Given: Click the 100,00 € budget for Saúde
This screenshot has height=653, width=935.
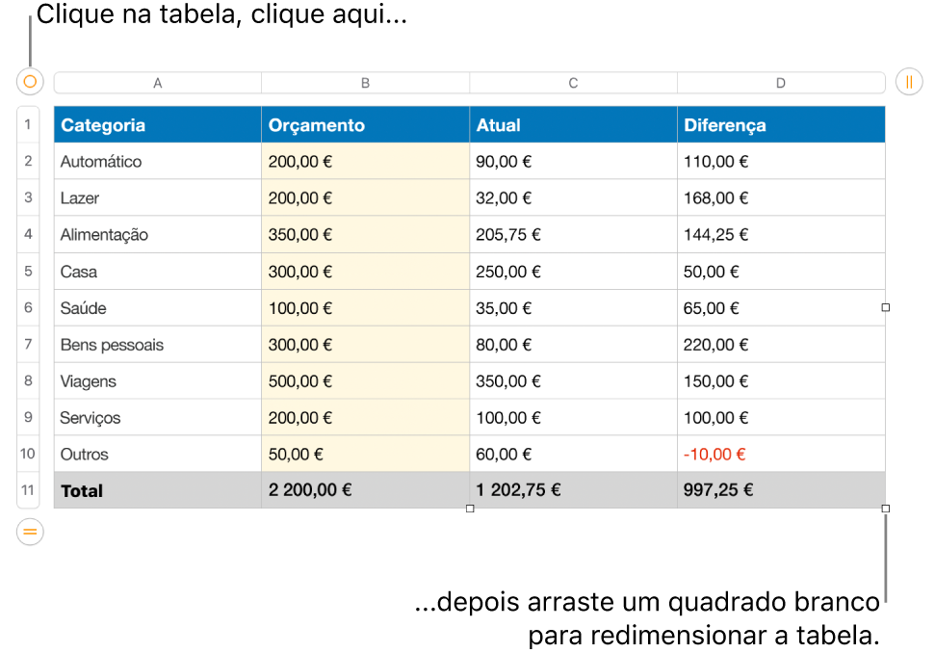Looking at the screenshot, I should [366, 307].
